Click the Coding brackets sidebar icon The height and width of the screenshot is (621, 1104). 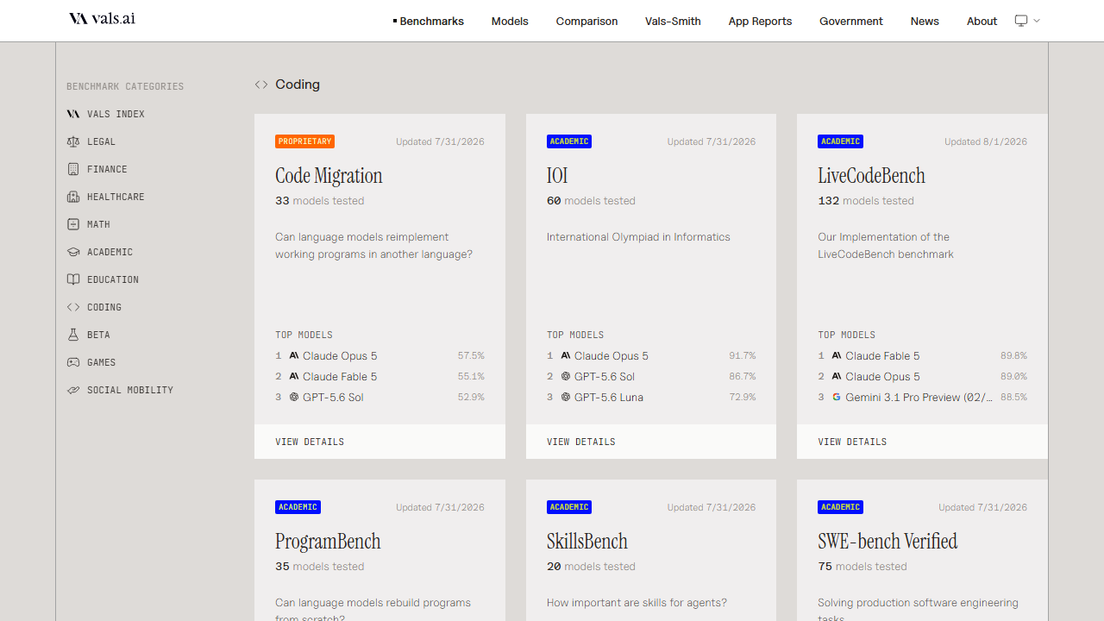(73, 307)
